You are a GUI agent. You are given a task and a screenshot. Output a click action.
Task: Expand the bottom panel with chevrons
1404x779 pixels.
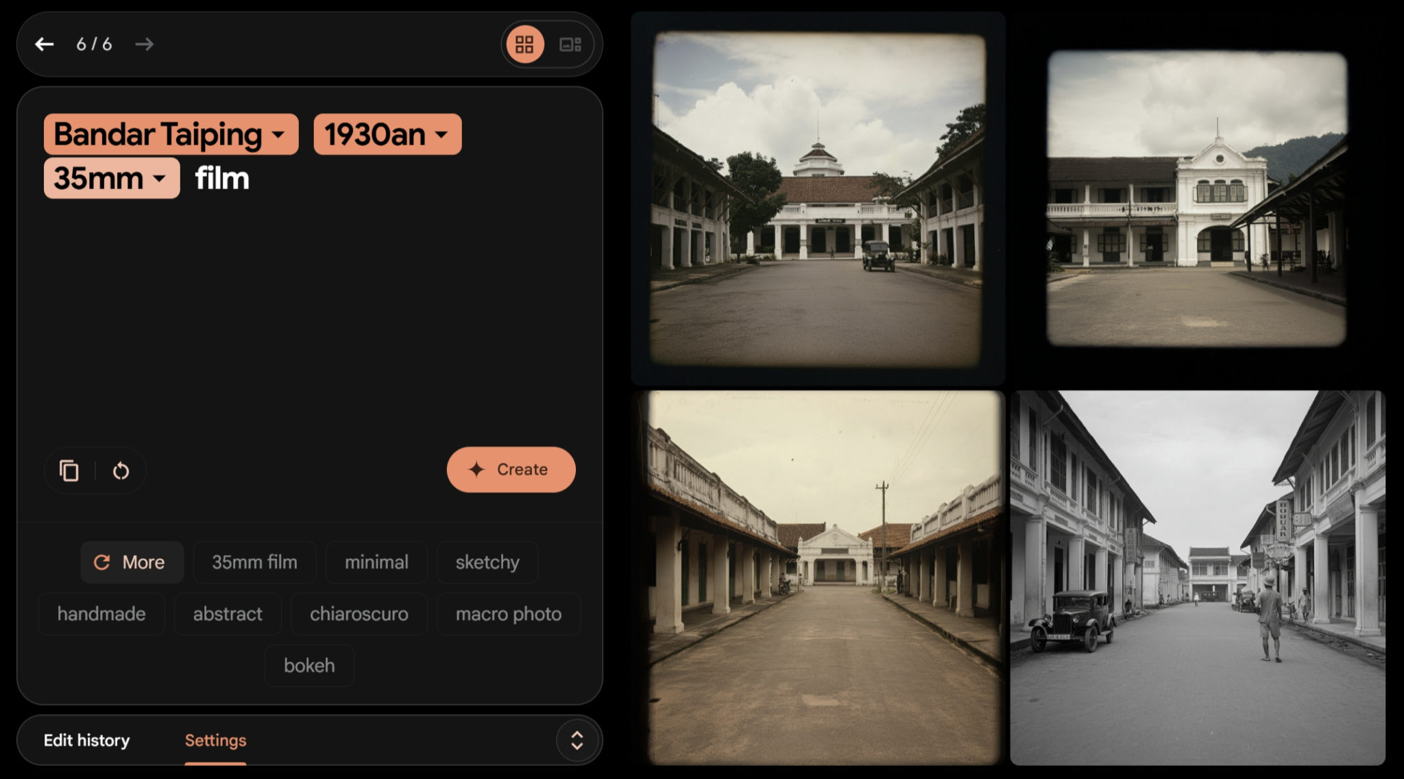click(x=577, y=740)
